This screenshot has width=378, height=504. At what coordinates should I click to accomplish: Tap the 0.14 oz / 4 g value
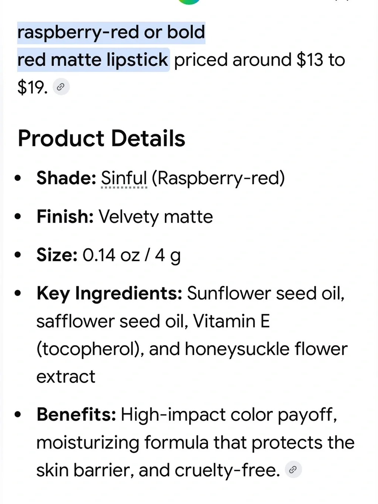pyautogui.click(x=132, y=256)
